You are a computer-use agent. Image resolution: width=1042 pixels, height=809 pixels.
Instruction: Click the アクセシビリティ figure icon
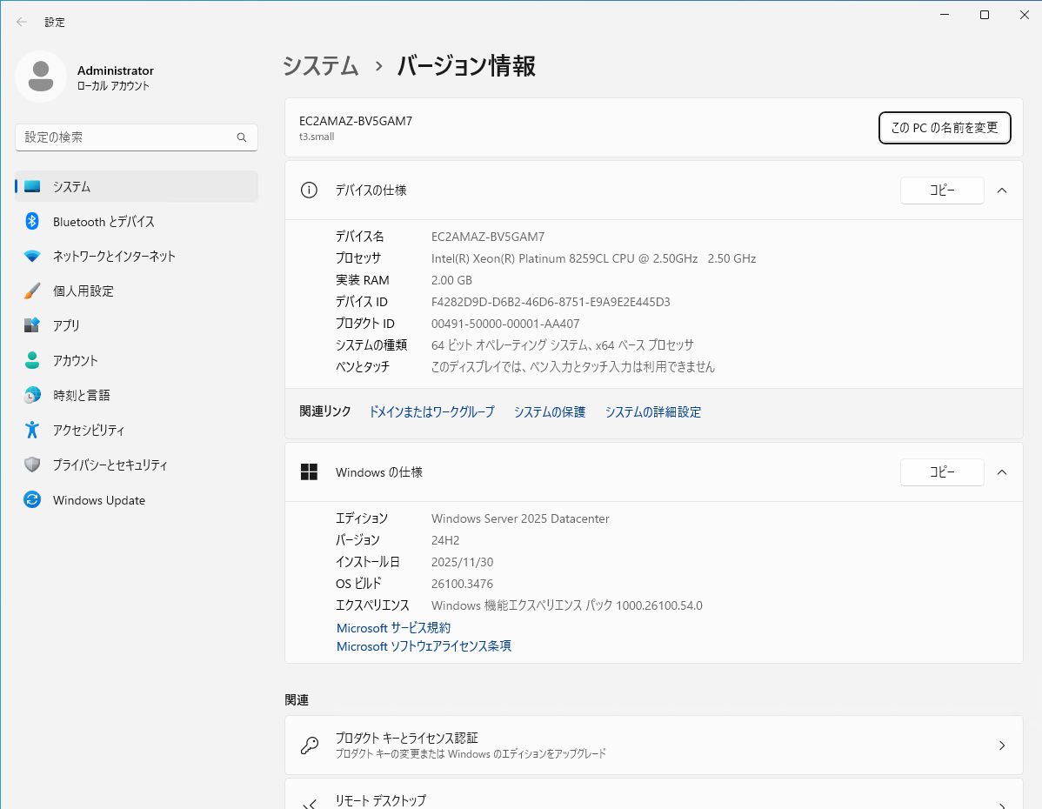pyautogui.click(x=32, y=430)
